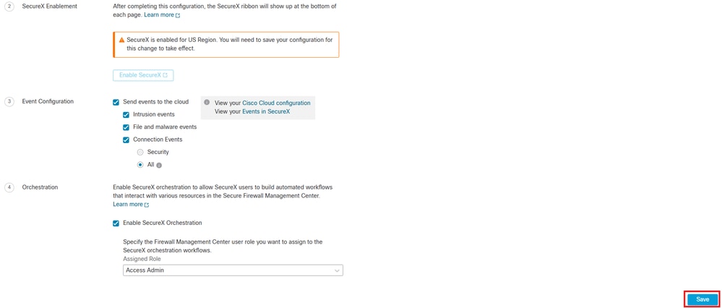Image resolution: width=722 pixels, height=308 pixels.
Task: Uncheck the Intrusion events checkbox
Action: coord(126,115)
